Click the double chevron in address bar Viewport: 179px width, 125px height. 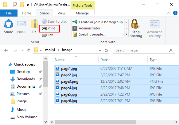pos(41,50)
